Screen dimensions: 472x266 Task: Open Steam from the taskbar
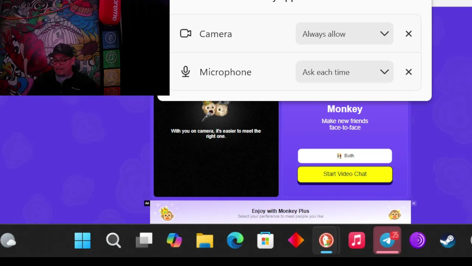(448, 241)
